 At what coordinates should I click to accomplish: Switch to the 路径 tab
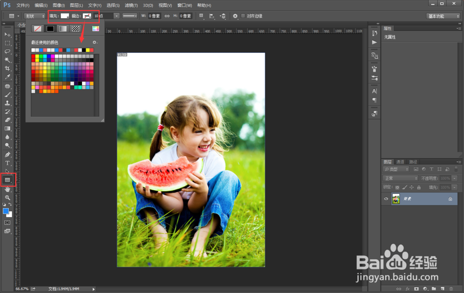pos(413,162)
